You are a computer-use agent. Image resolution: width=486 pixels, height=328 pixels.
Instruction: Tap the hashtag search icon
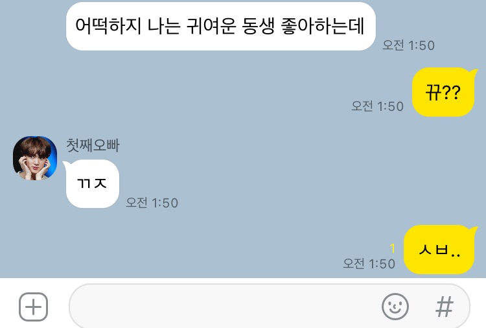pyautogui.click(x=445, y=307)
